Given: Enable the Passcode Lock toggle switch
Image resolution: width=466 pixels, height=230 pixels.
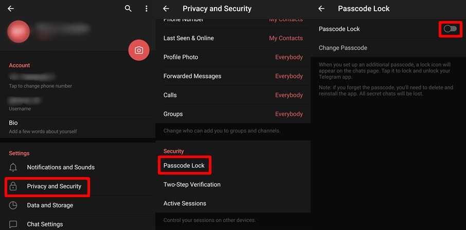Looking at the screenshot, I should click(450, 29).
